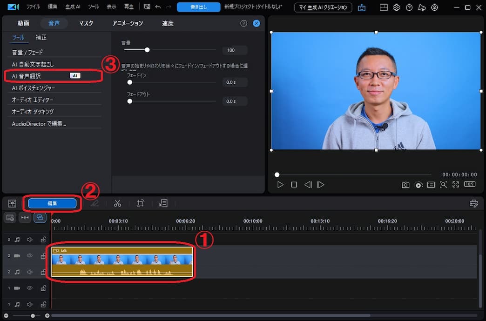This screenshot has width=486, height=321.
Task: Open PowerDirector preferences gear icon
Action: coord(397,7)
